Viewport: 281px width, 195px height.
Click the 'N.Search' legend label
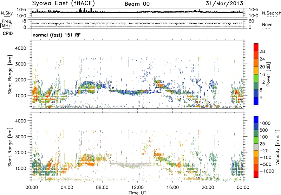click(271, 13)
